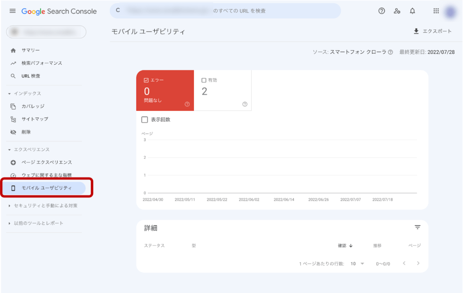This screenshot has width=463, height=293.
Task: Sort by 確認 column arrow
Action: pos(351,246)
